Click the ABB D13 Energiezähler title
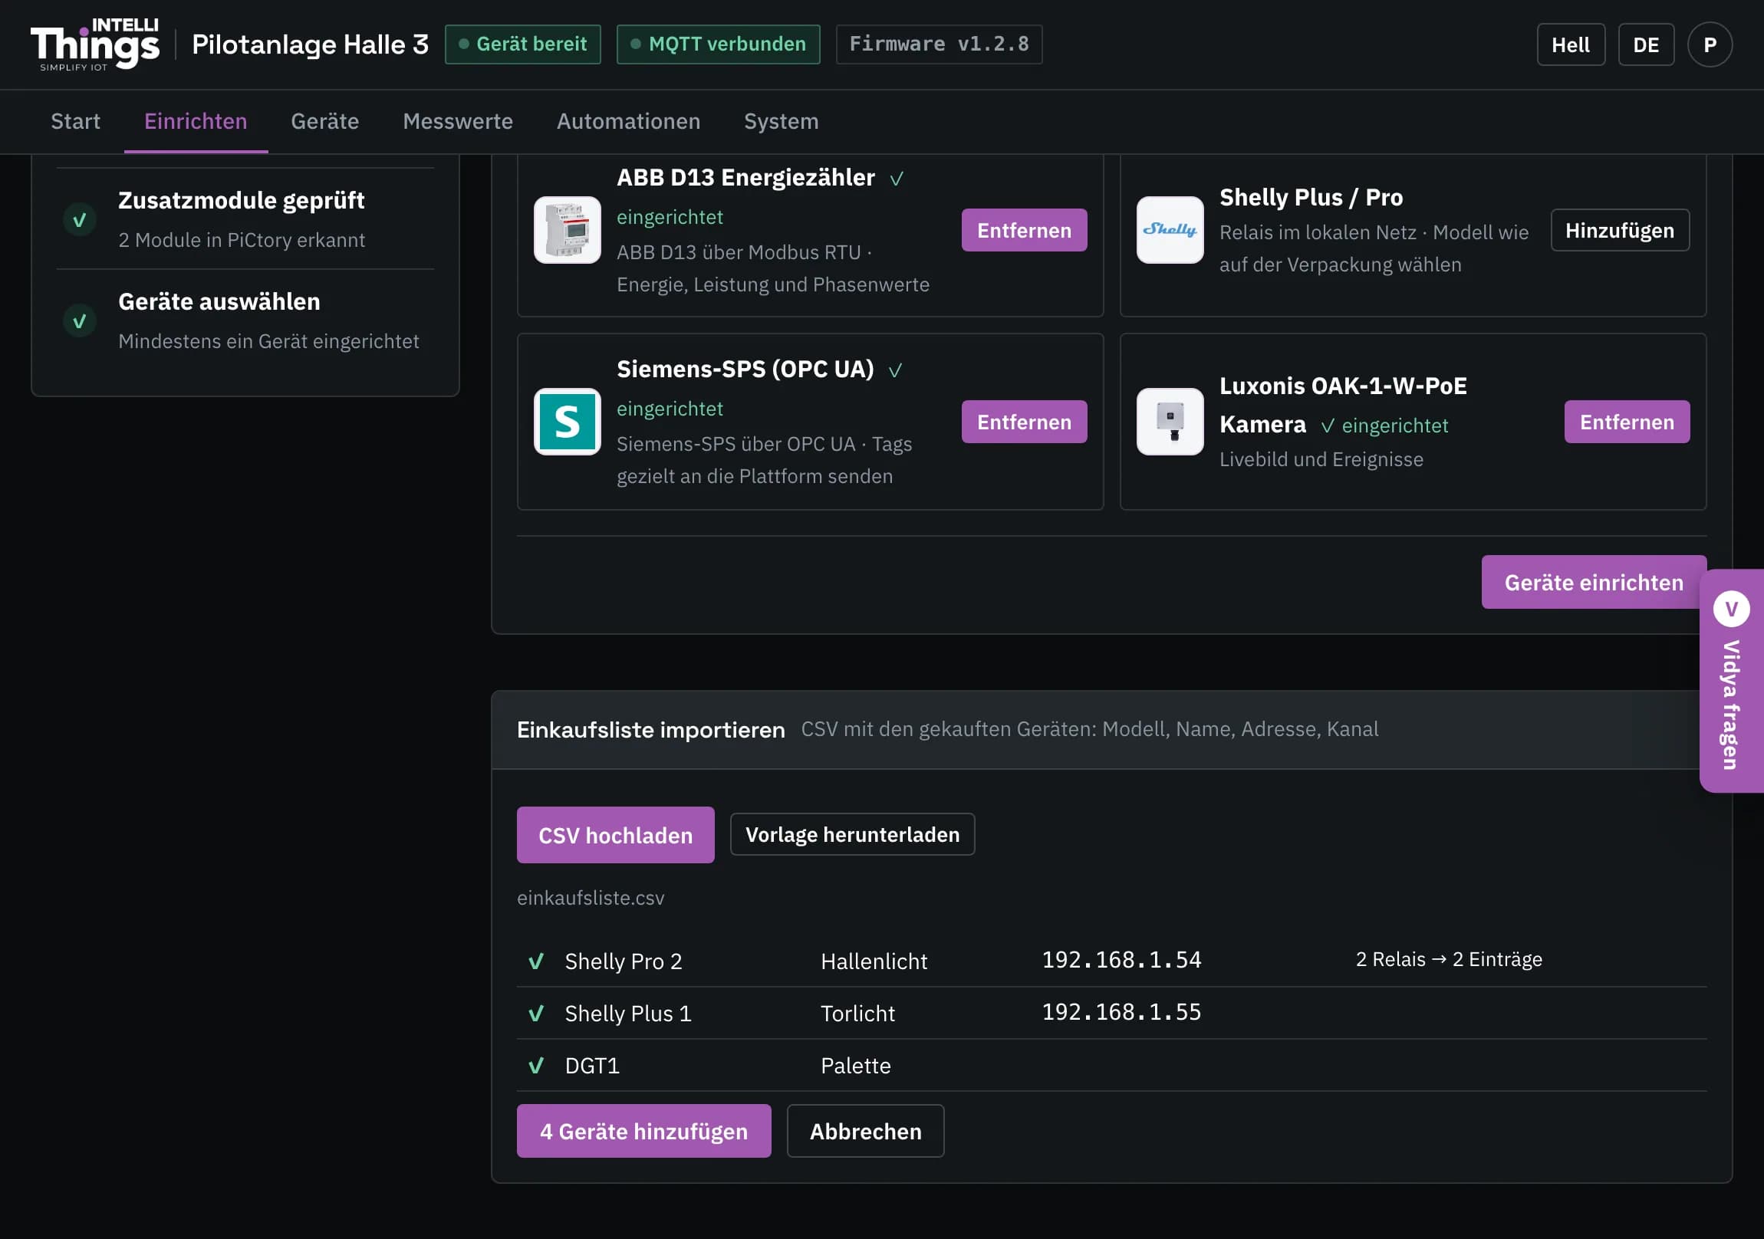1764x1239 pixels. pyautogui.click(x=745, y=177)
